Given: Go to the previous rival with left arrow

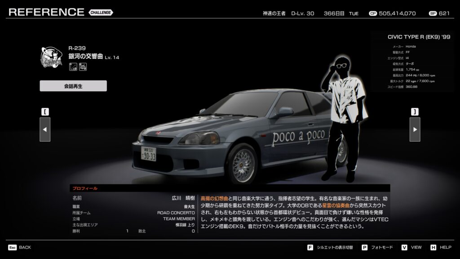Looking at the screenshot, I should [x=45, y=129].
